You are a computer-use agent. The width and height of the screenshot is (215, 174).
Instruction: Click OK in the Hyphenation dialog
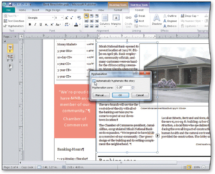tap(120, 95)
